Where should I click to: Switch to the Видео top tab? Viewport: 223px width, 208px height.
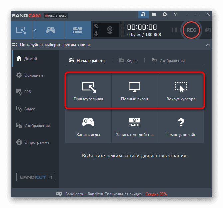tap(128, 61)
